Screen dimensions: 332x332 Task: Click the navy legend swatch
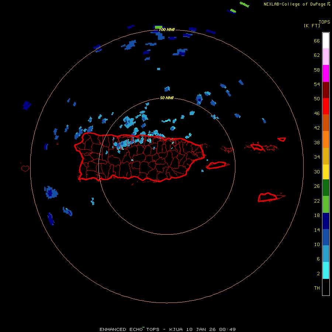(x=326, y=221)
